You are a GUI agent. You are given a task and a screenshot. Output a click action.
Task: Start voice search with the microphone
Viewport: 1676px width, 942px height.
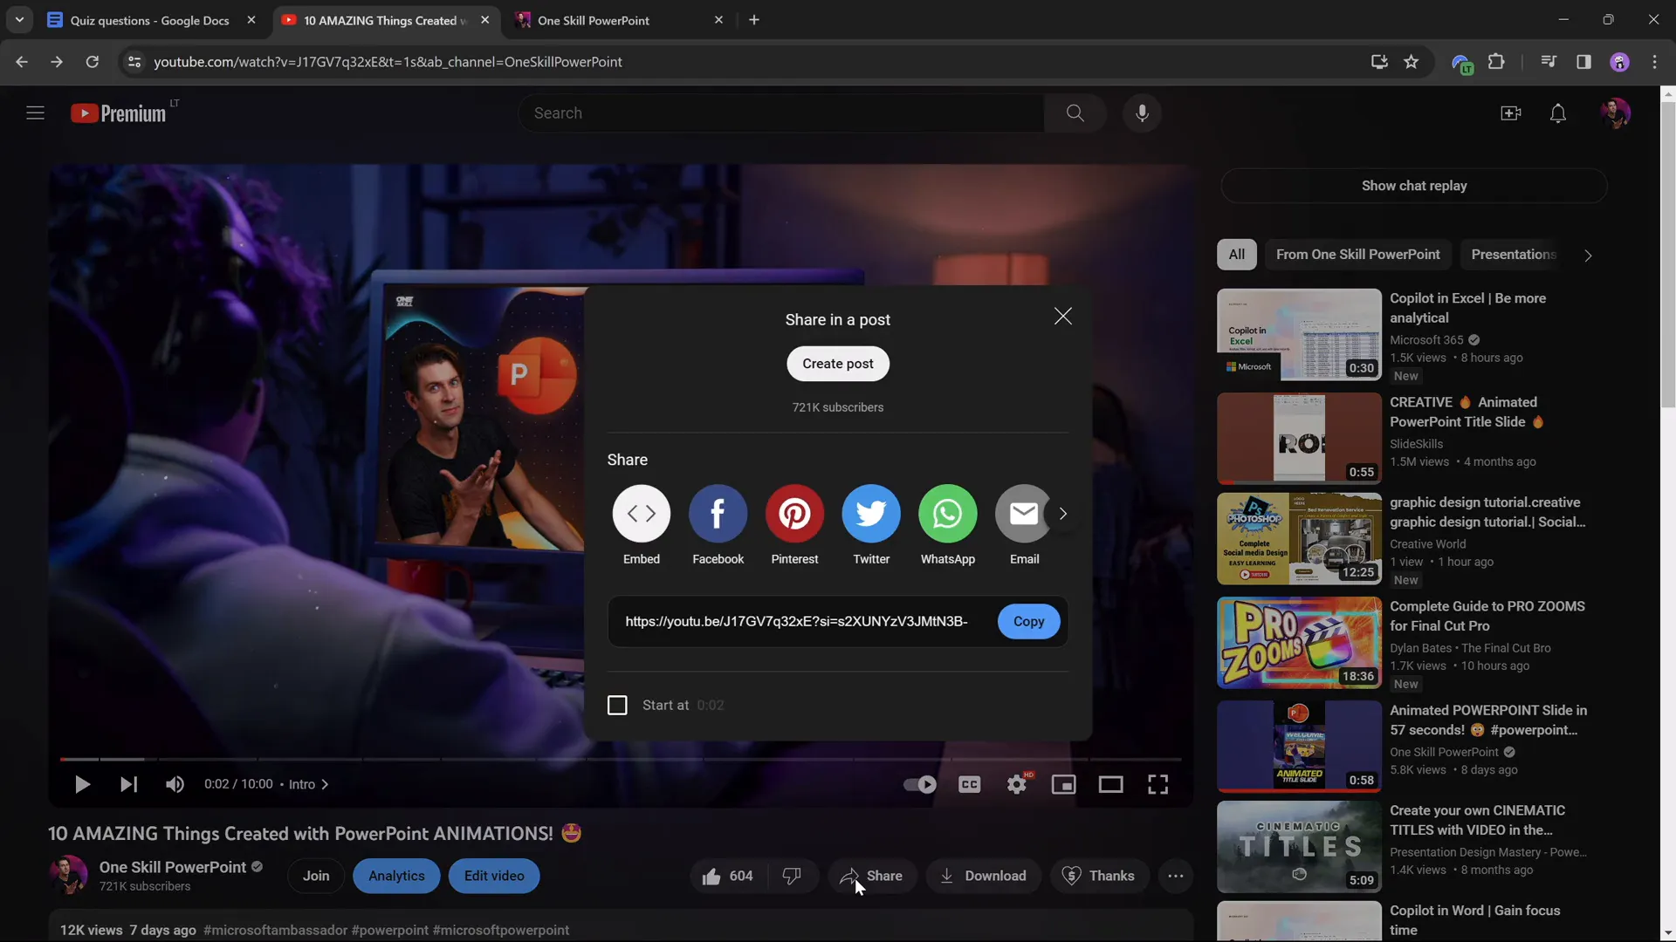[1142, 113]
